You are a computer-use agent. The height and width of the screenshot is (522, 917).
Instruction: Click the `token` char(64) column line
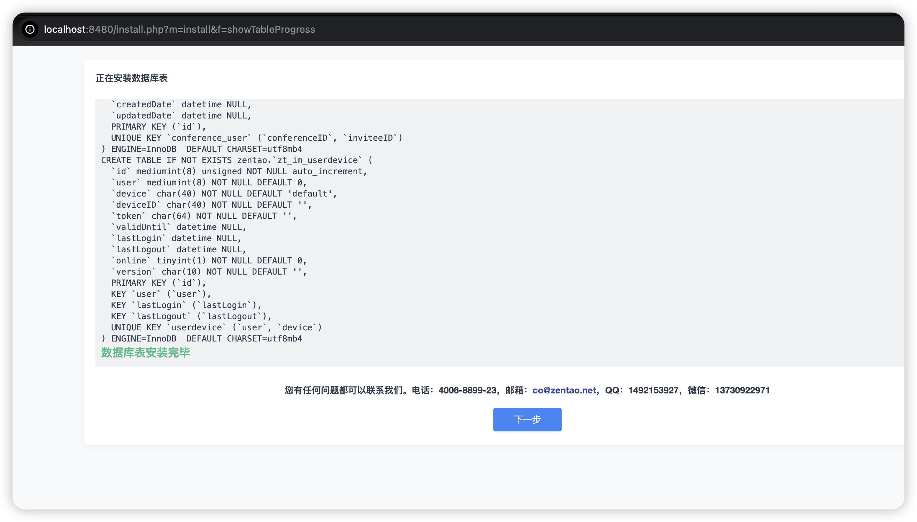click(x=203, y=216)
